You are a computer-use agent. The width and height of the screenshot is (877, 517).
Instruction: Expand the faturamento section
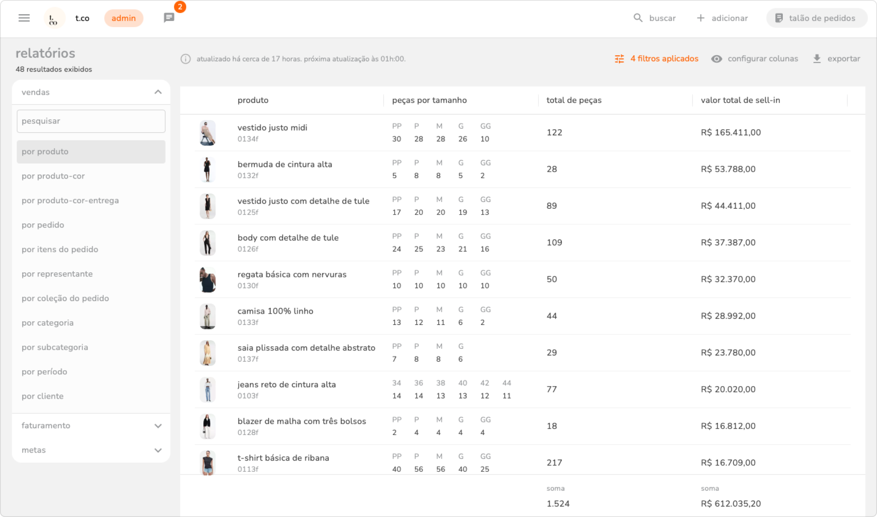(158, 426)
